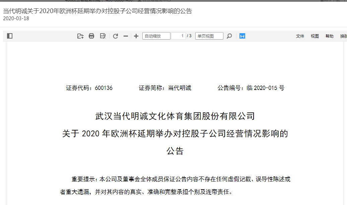Open search with the magnifier icon
347x205 pixels.
229,36
